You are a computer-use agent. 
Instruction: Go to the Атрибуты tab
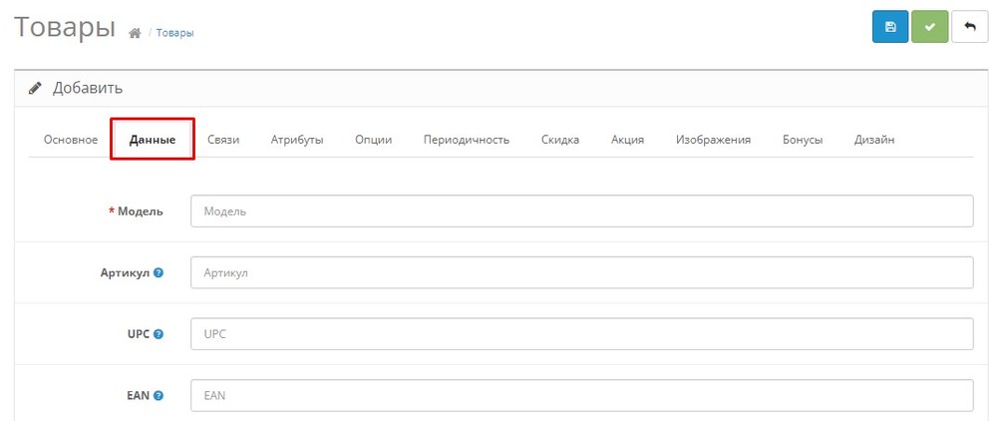click(297, 140)
